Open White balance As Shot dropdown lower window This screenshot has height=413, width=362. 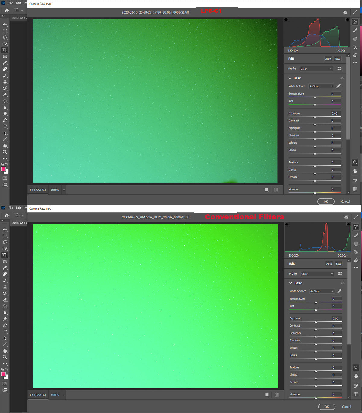[322, 291]
